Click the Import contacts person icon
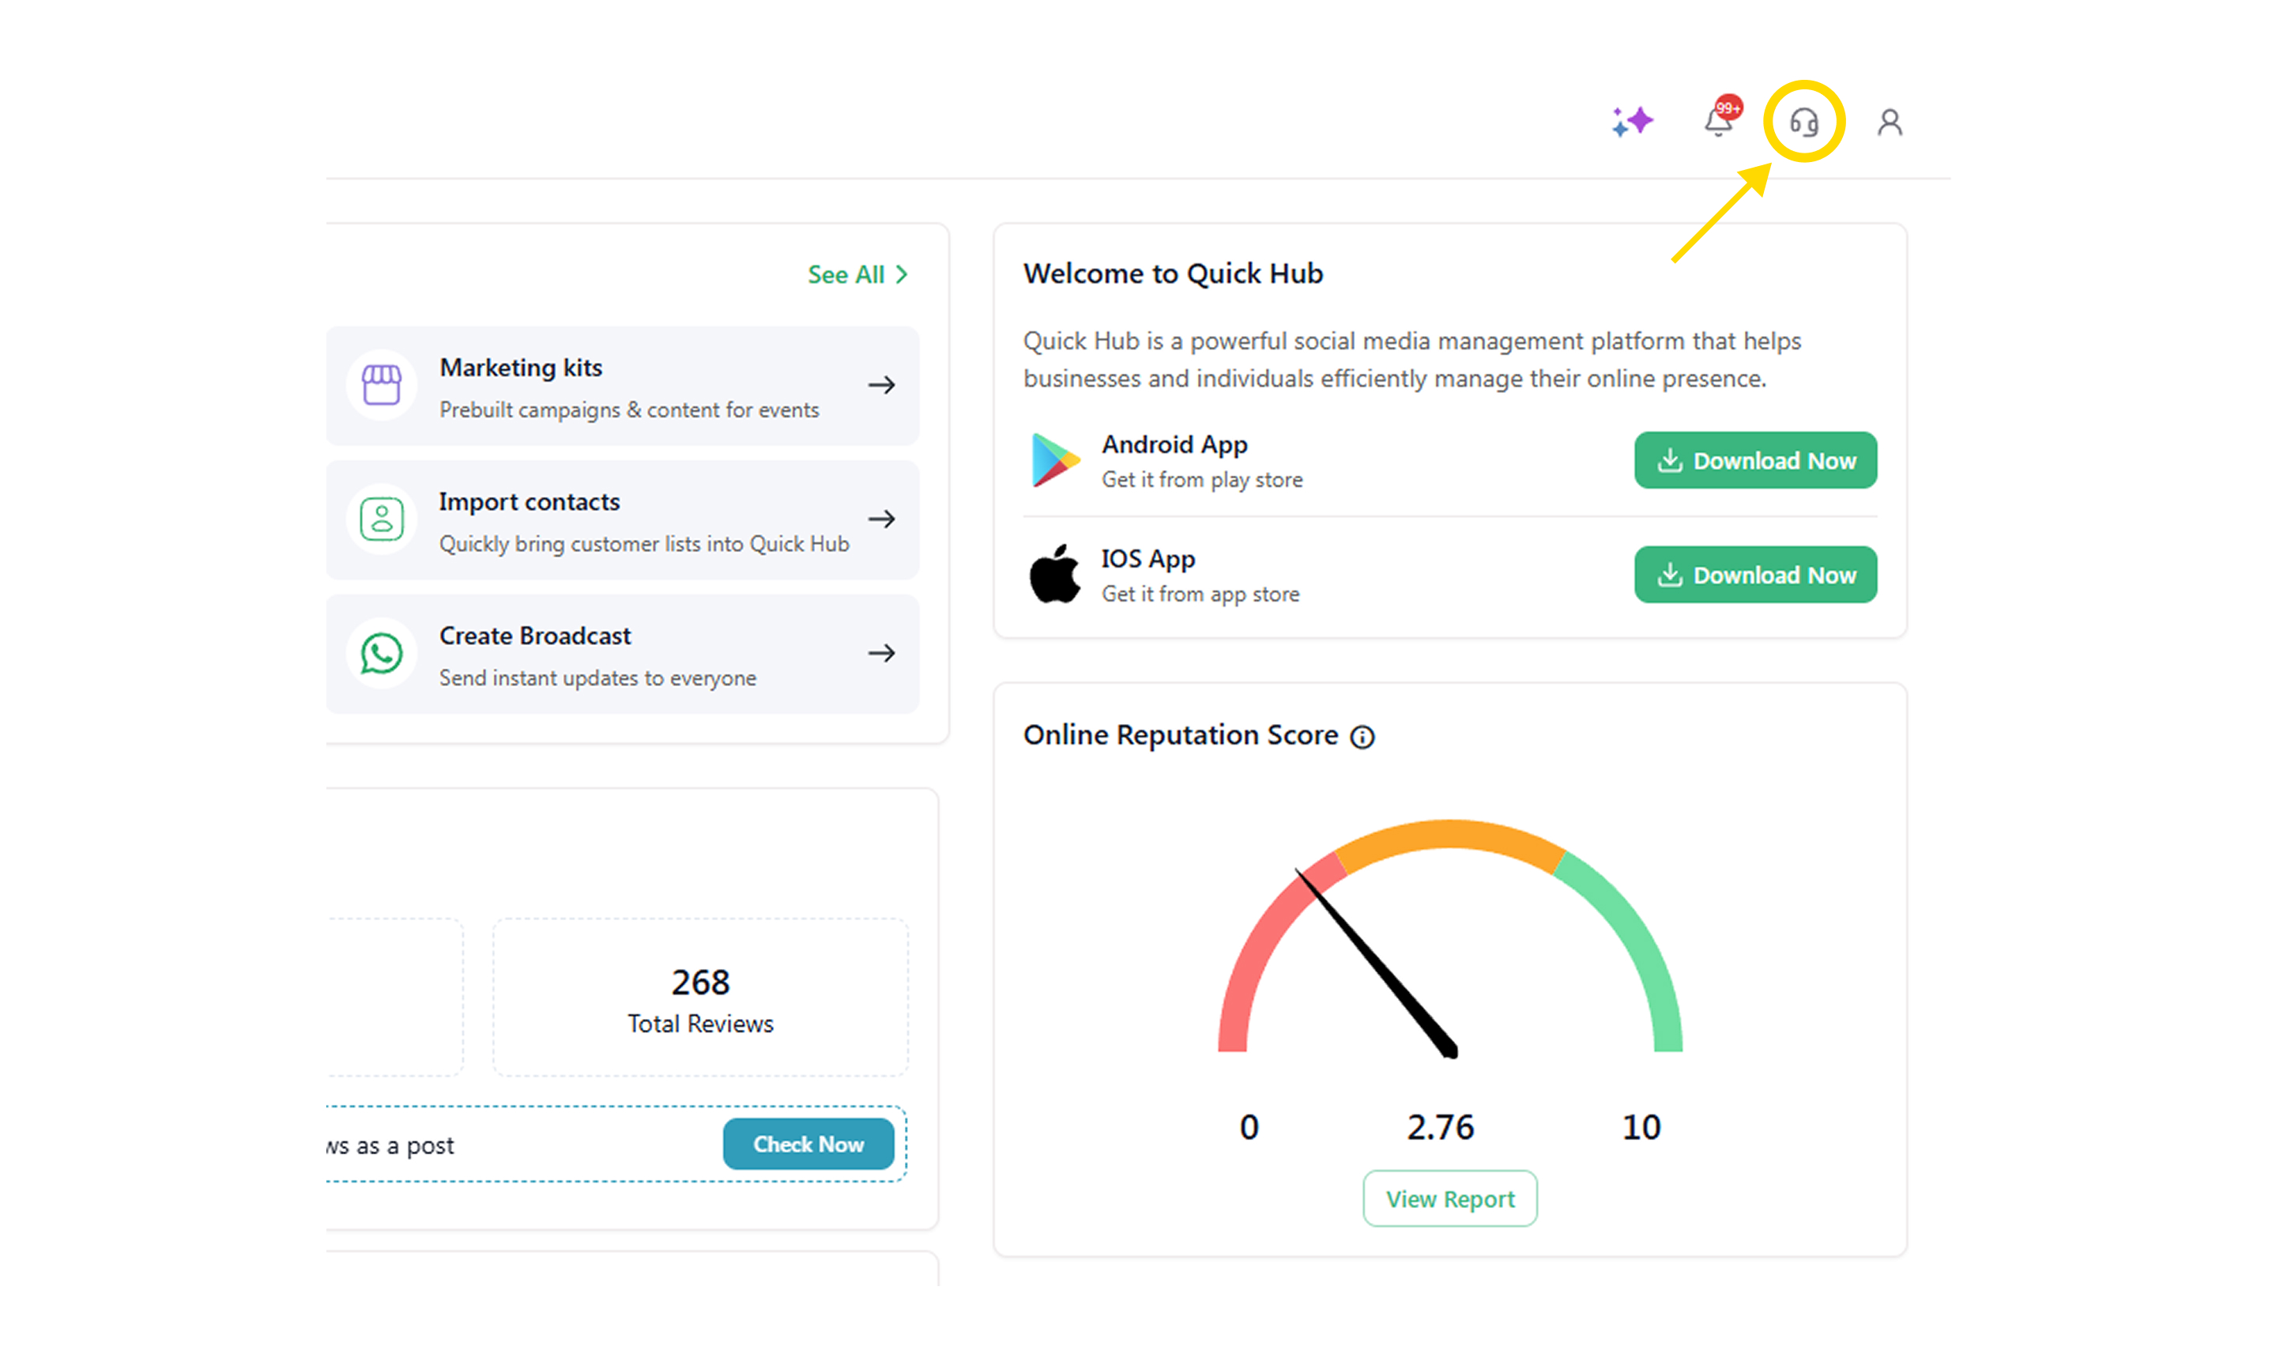The height and width of the screenshot is (1347, 2276). click(x=382, y=519)
